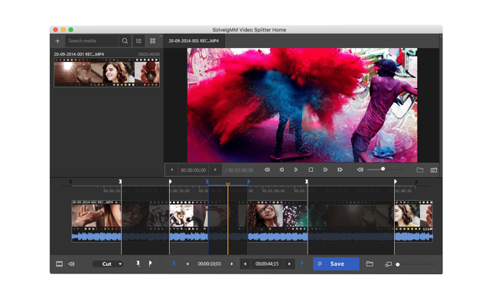The width and height of the screenshot is (492, 307).
Task: Take a snapshot with the camera icon
Action: click(433, 170)
